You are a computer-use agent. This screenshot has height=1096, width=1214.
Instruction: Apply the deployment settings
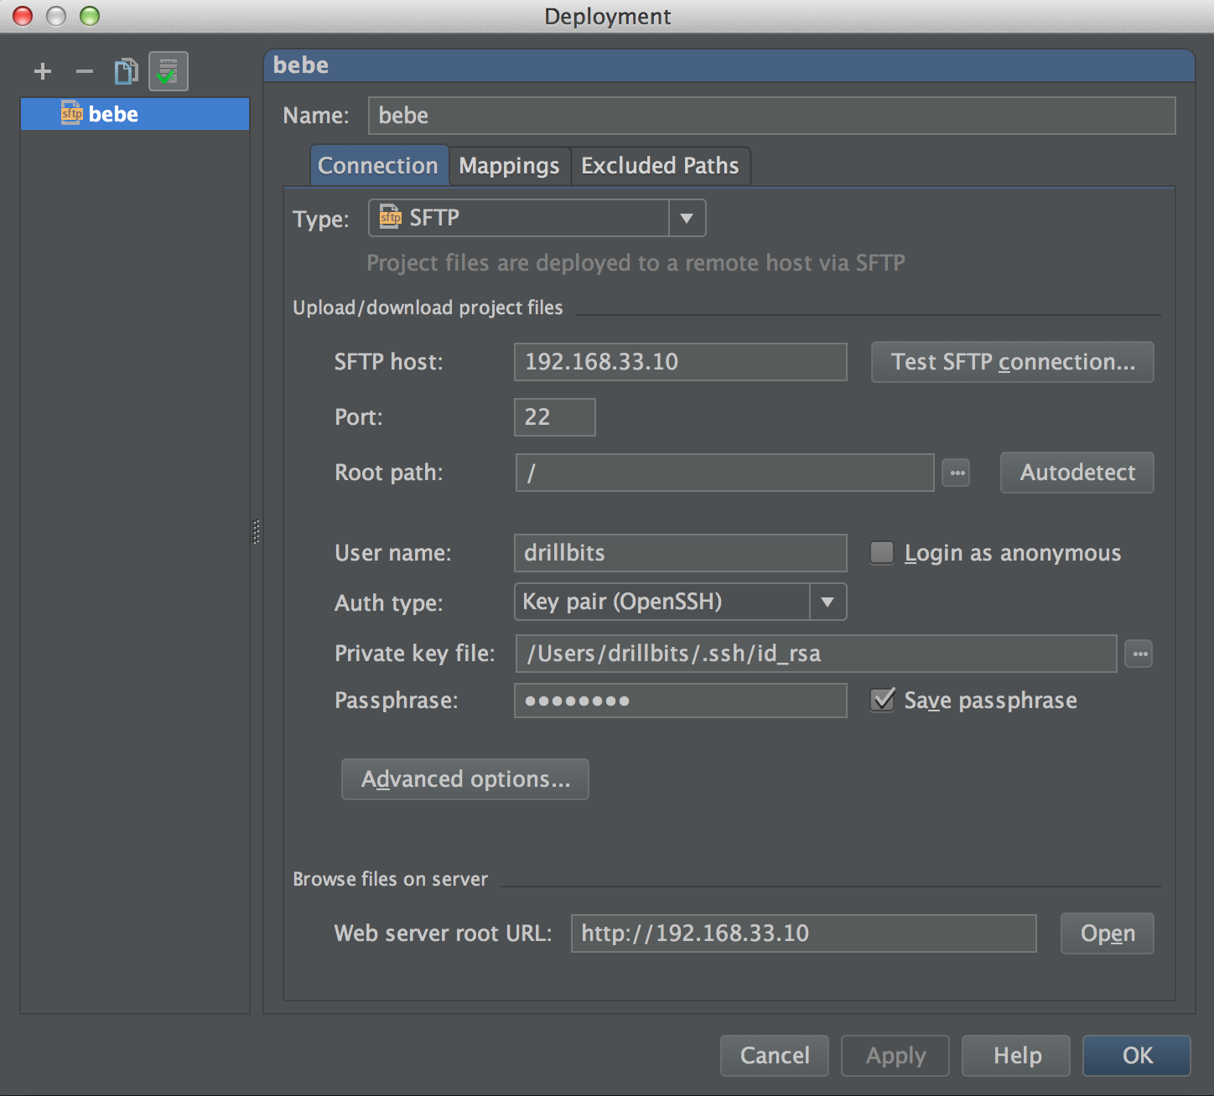(895, 1056)
